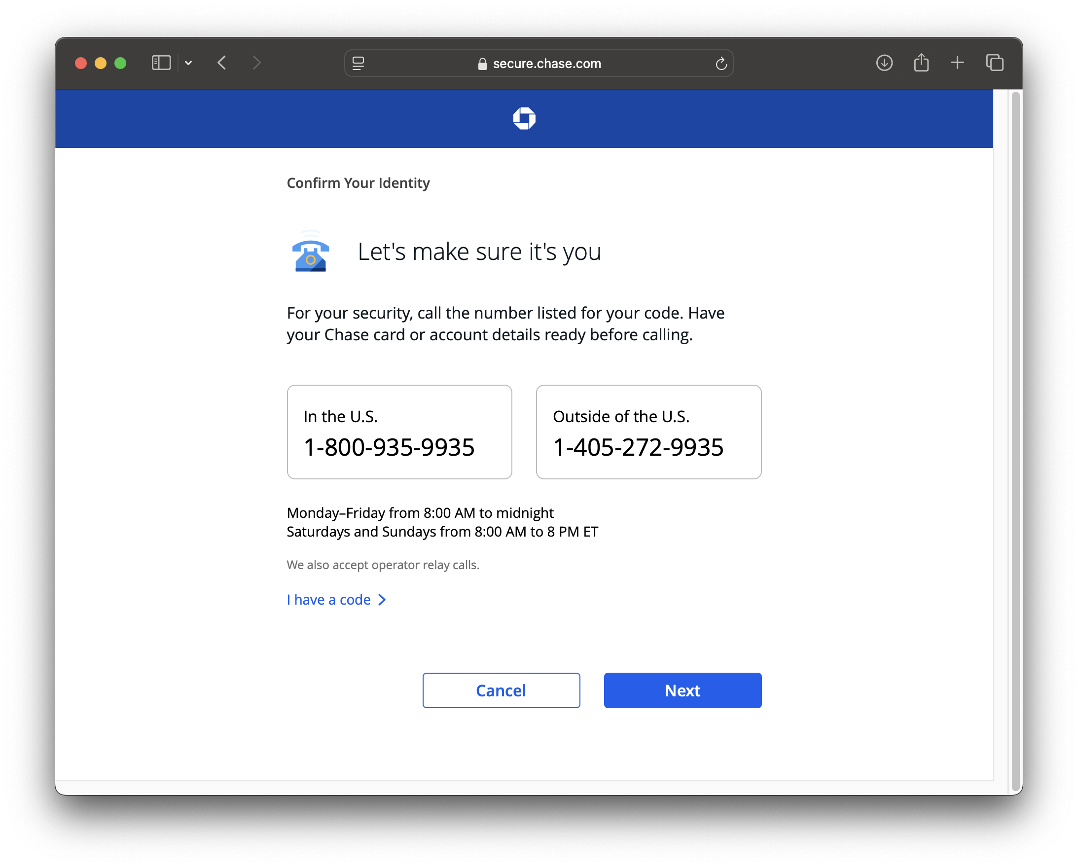The image size is (1078, 868).
Task: Click the page vertical scrollbar
Action: tap(1015, 440)
